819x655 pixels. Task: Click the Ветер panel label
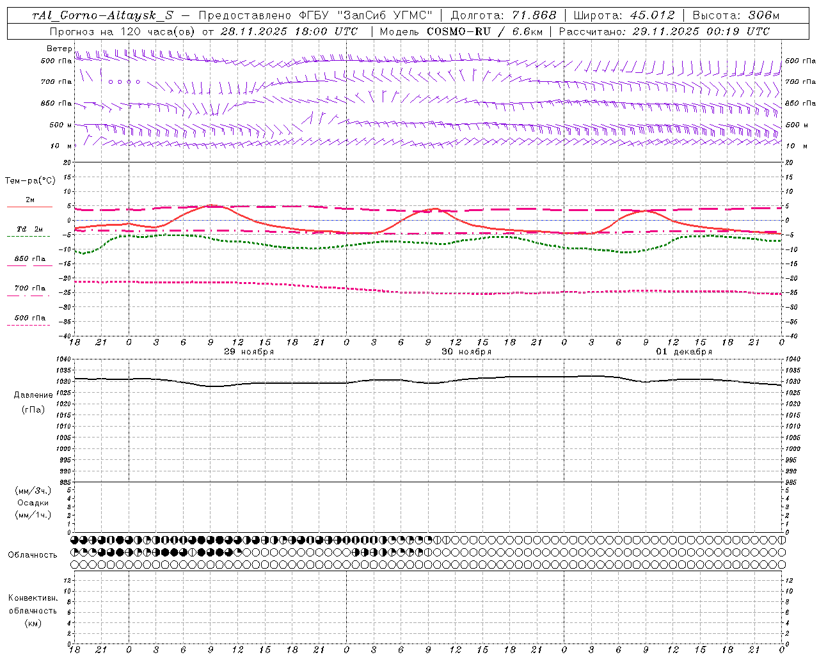click(x=59, y=49)
